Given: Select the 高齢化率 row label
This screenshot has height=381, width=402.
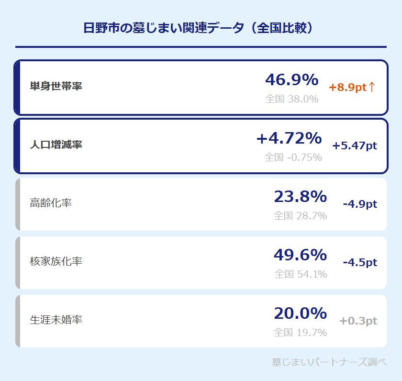Looking at the screenshot, I should point(51,203).
